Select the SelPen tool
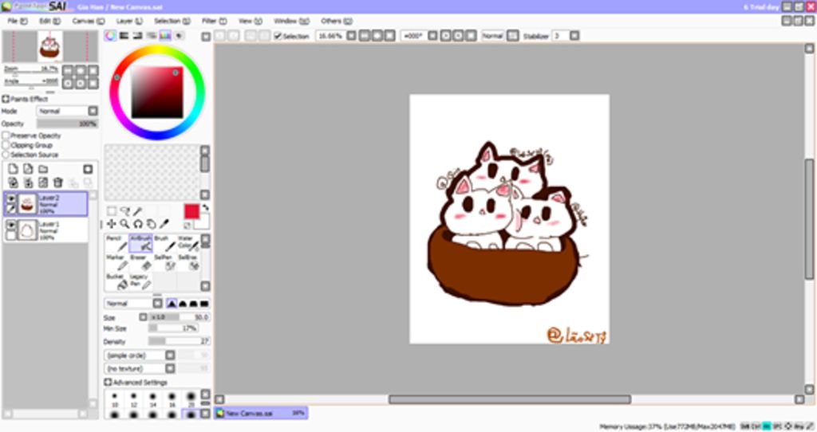The width and height of the screenshot is (817, 432). 164,262
